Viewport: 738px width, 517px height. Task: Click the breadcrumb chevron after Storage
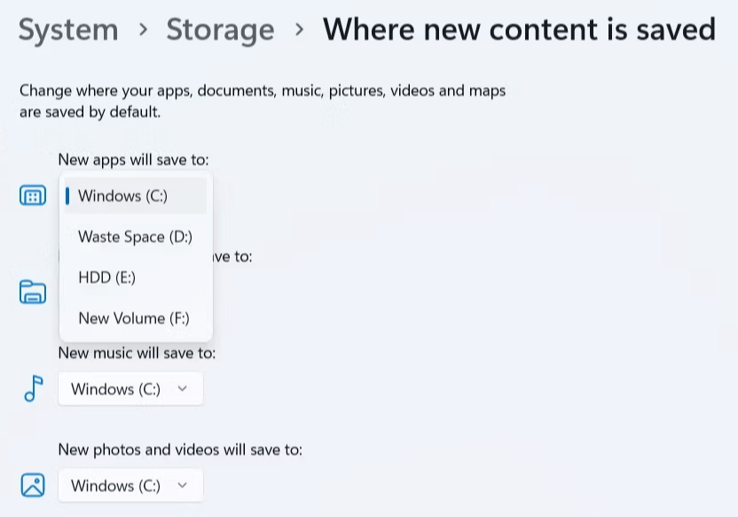click(x=299, y=29)
